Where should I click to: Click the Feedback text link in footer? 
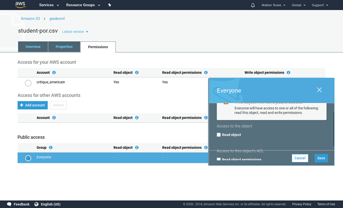click(x=21, y=204)
